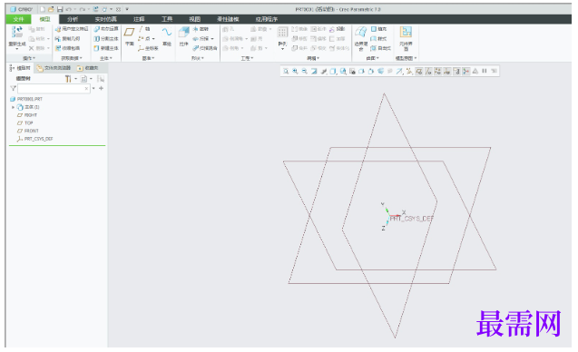578x352 pixels.
Task: Create a new file from quick access toolbar
Action: [43, 9]
